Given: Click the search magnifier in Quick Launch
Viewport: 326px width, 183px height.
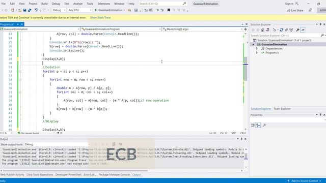Looking at the screenshot, I should [184, 4].
